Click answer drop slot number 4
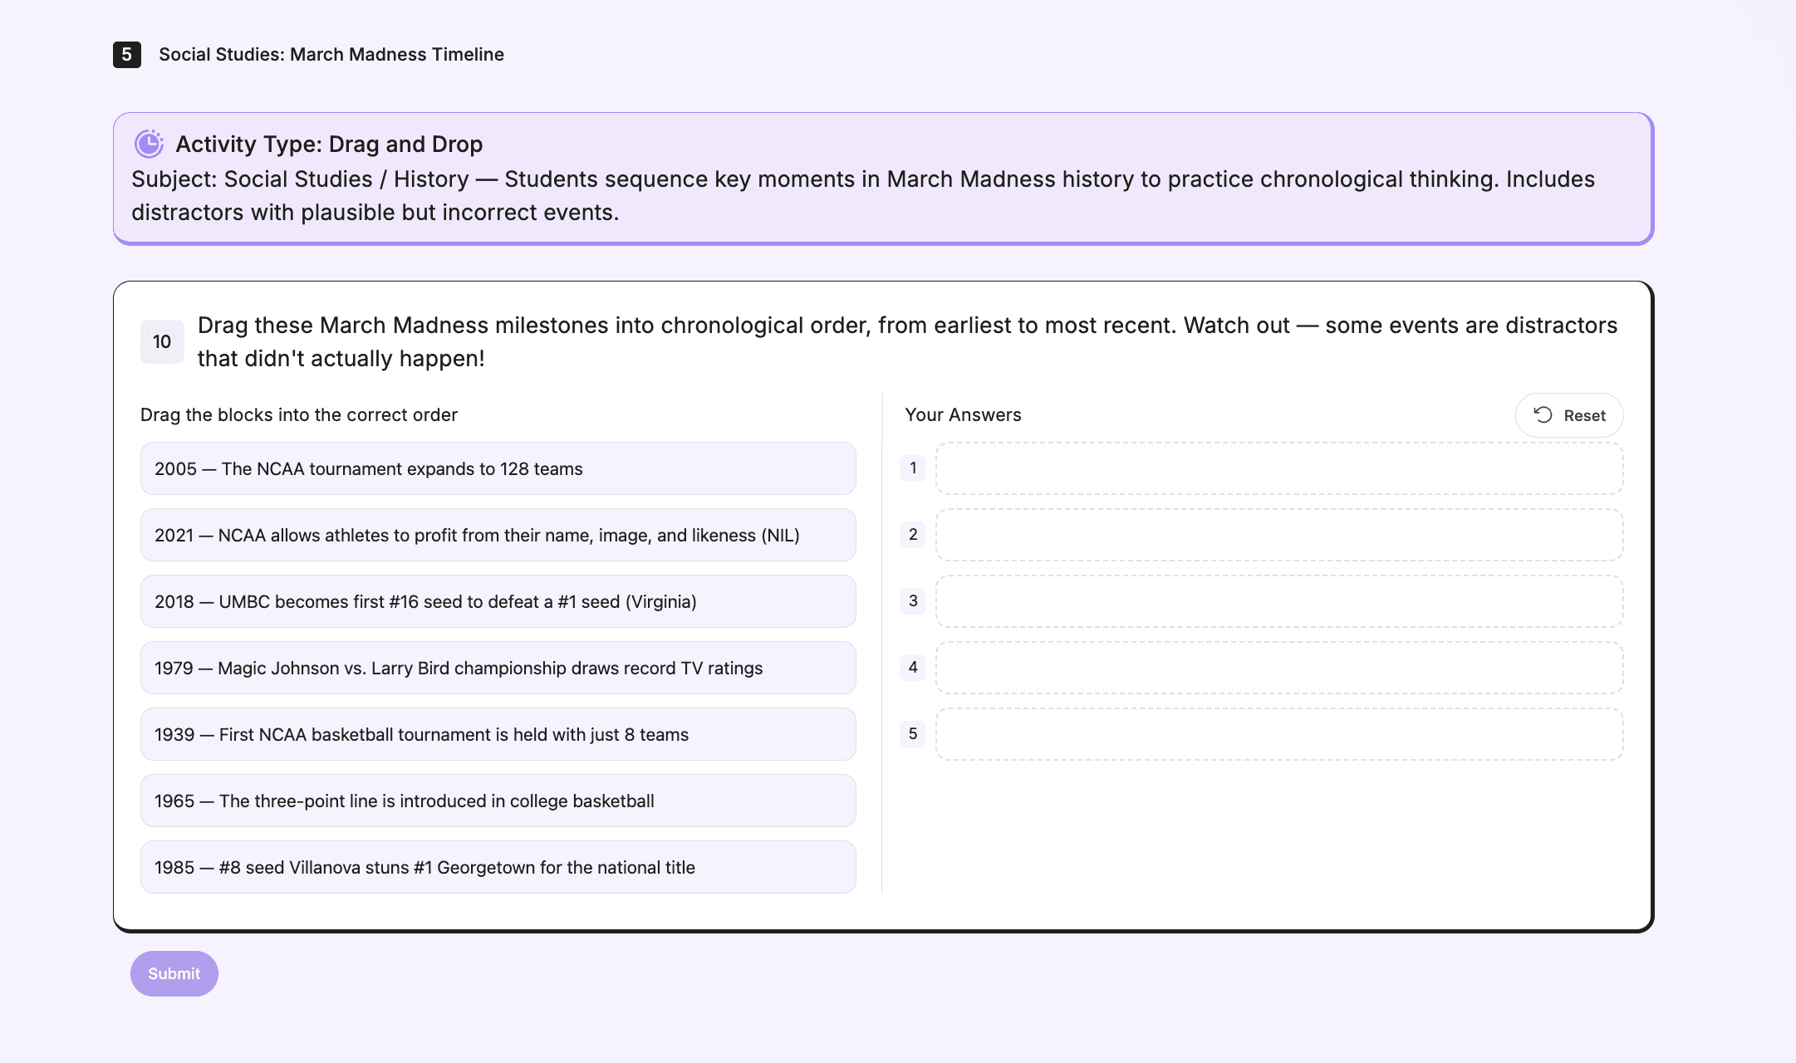 1278,668
